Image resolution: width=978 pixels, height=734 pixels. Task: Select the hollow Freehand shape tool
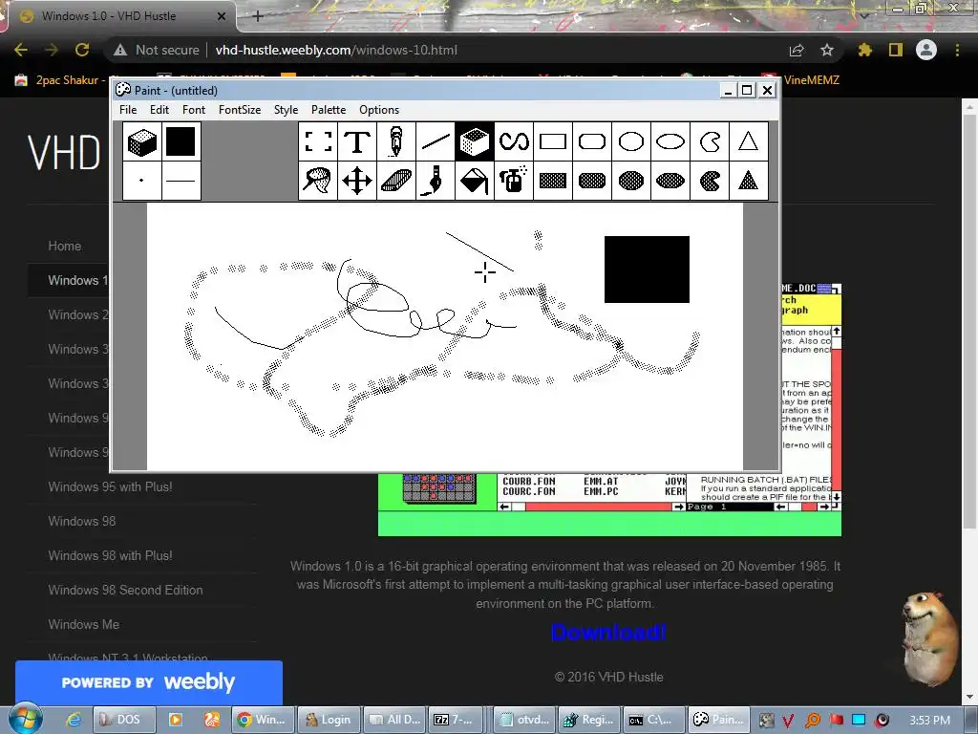tap(710, 141)
